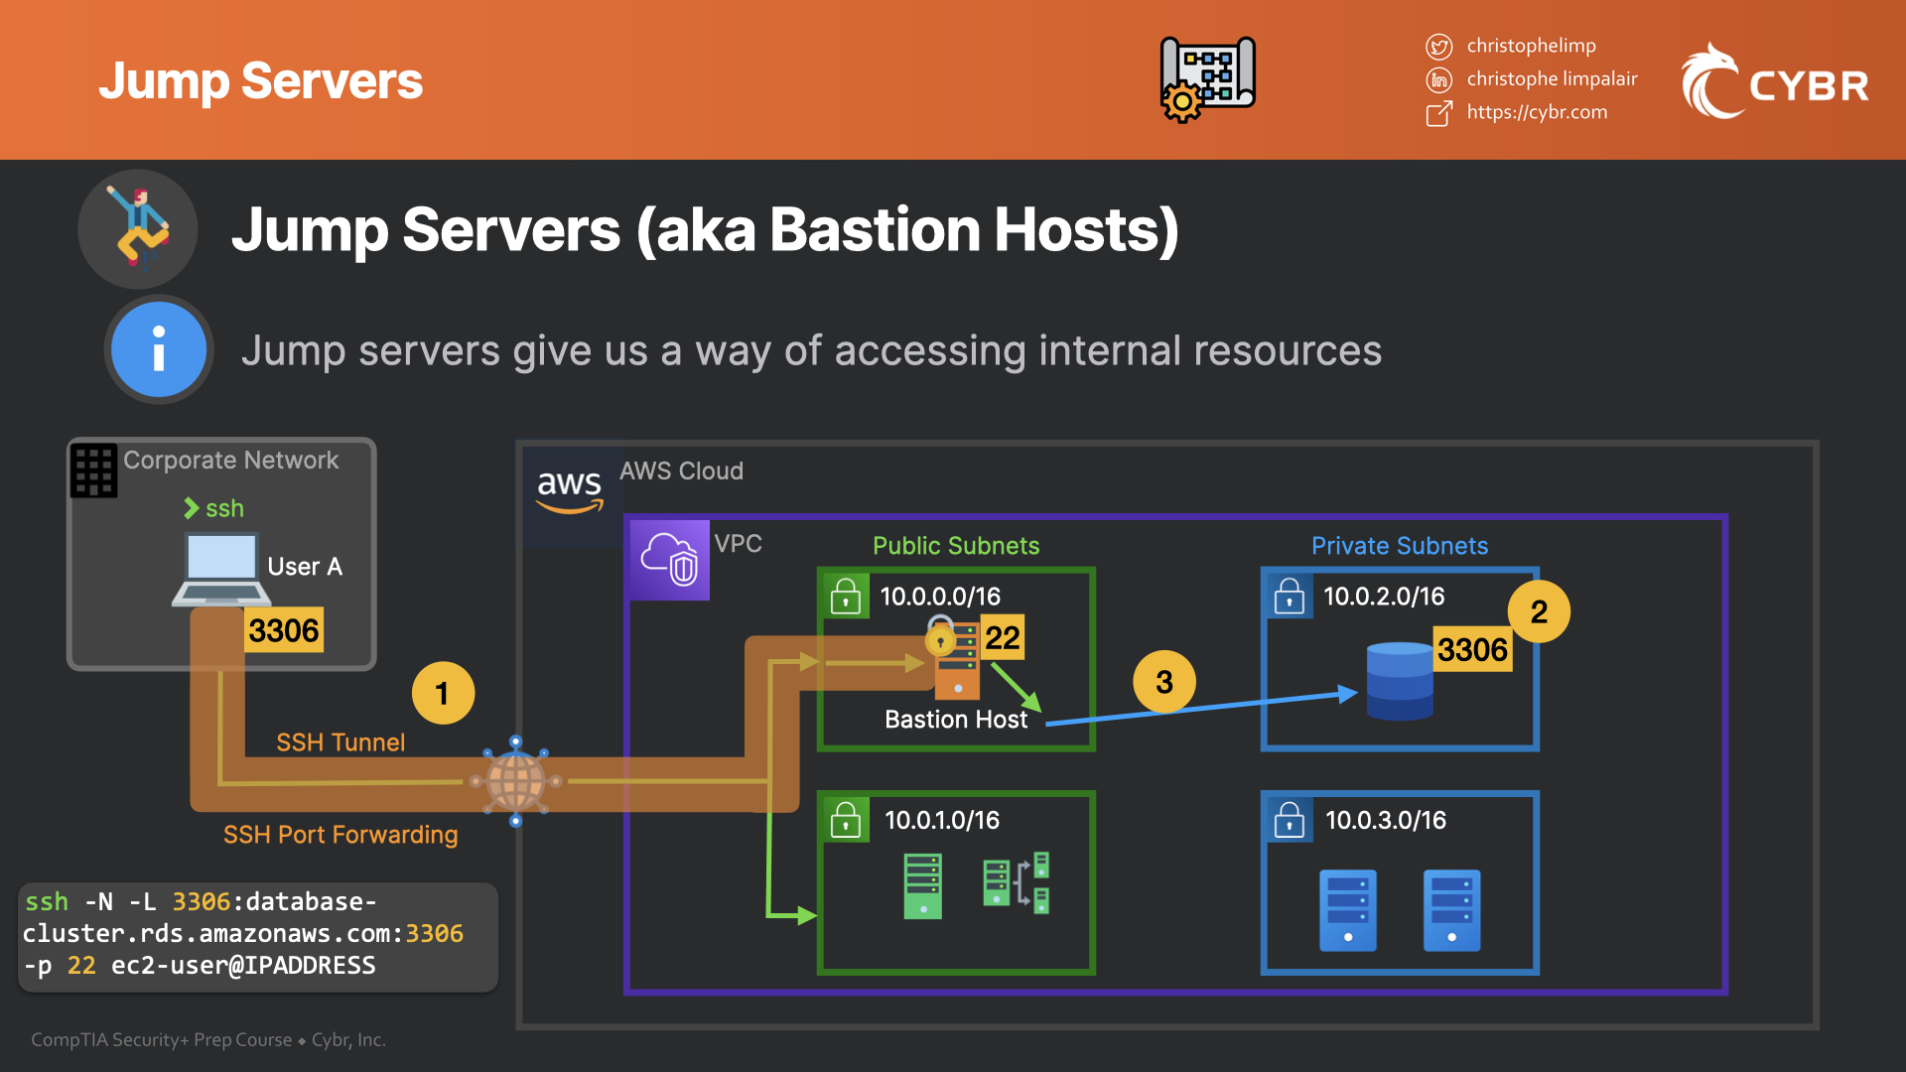
Task: Click the Corporate Network building icon
Action: (x=94, y=469)
